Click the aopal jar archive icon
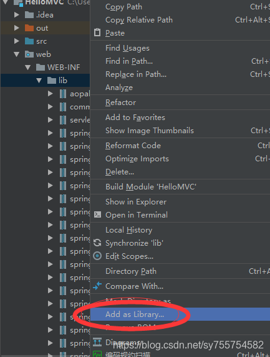 tap(63, 94)
